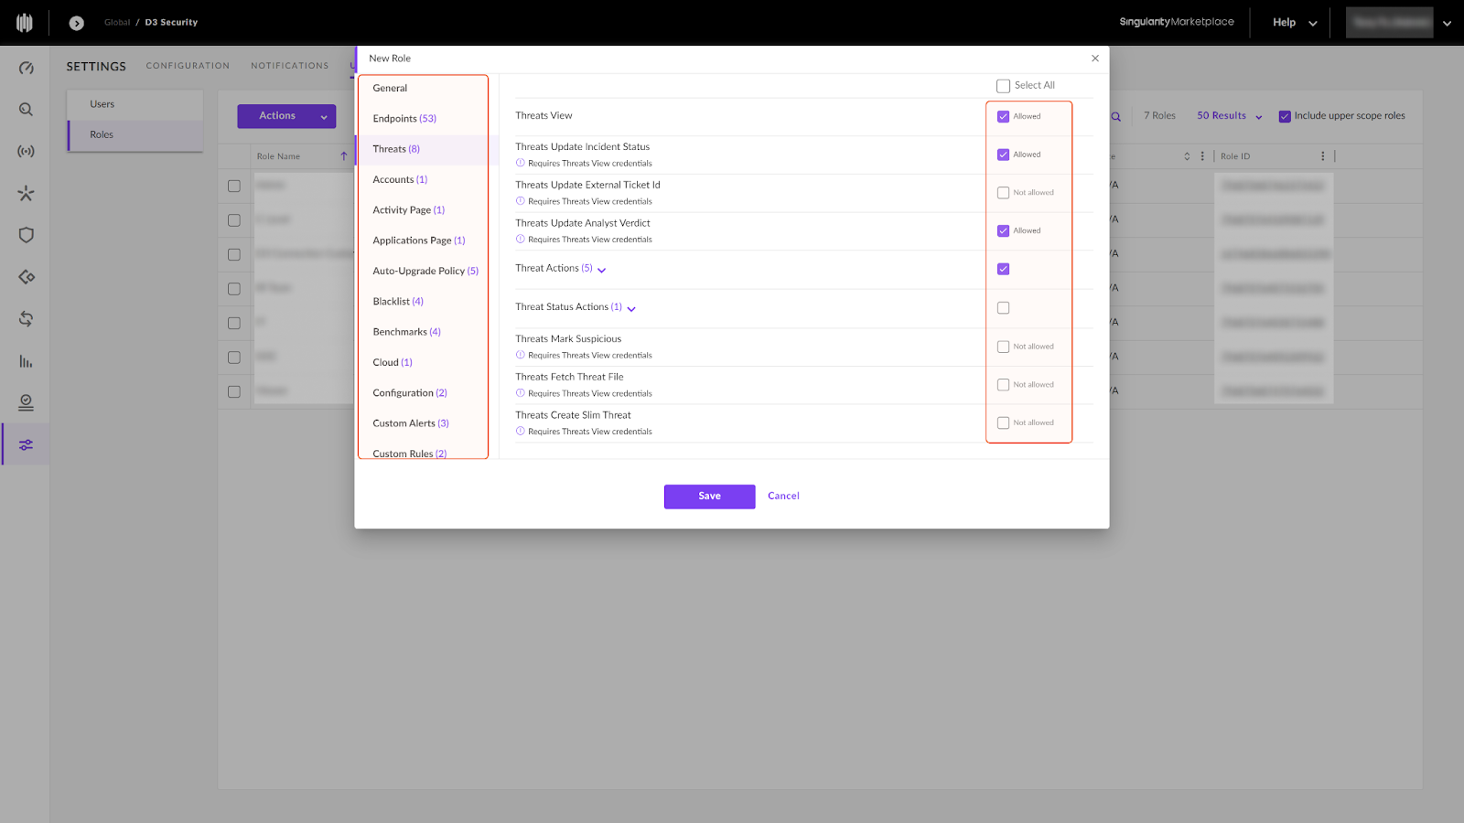Check the Threat Status Actions checkbox
Image resolution: width=1464 pixels, height=823 pixels.
tap(1003, 308)
